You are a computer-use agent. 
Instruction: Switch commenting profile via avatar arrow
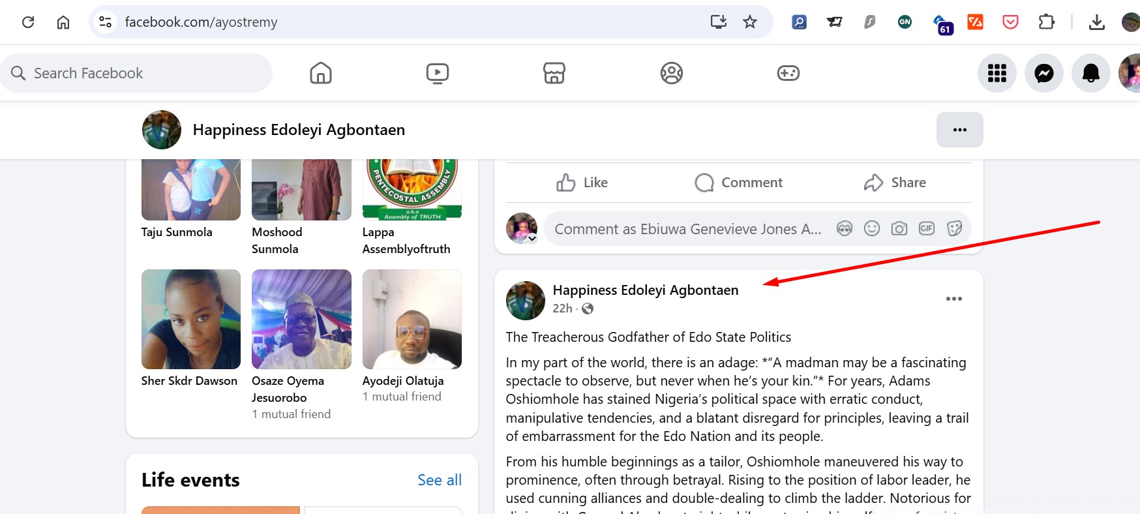click(x=532, y=239)
